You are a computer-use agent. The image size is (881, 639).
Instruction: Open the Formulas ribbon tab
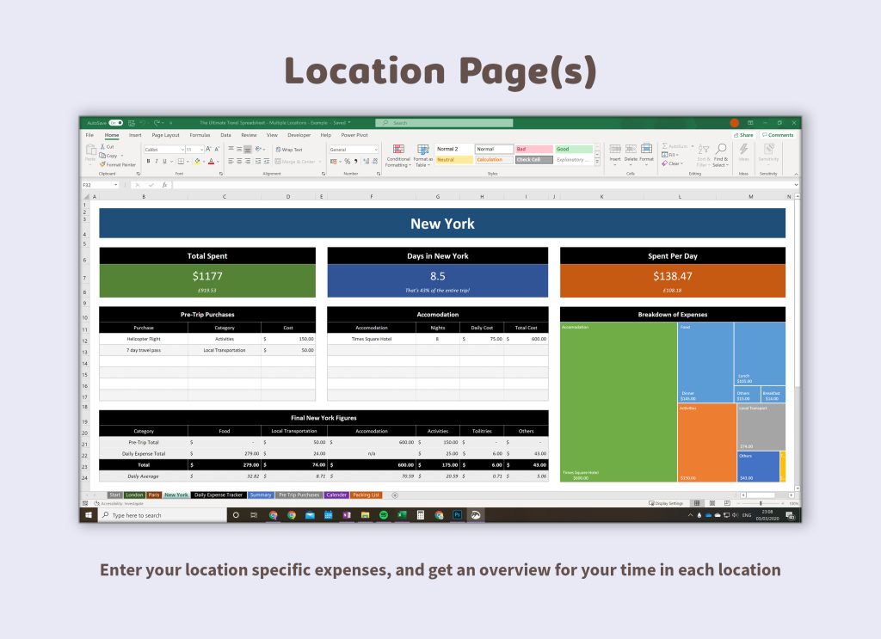[x=200, y=135]
